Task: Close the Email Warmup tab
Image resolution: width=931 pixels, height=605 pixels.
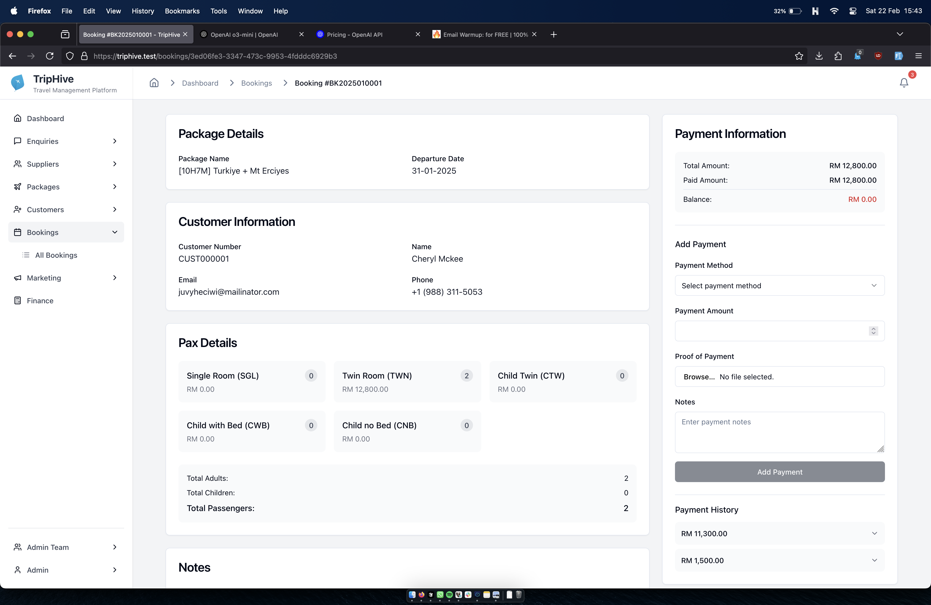Action: [x=534, y=34]
